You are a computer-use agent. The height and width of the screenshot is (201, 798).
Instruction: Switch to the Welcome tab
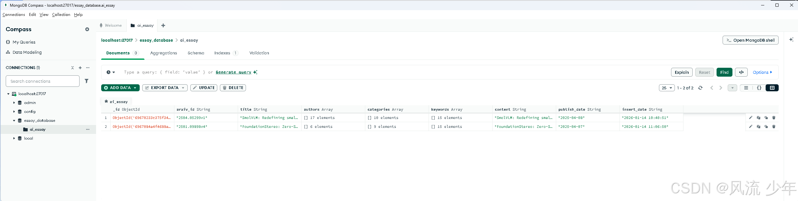coord(110,25)
